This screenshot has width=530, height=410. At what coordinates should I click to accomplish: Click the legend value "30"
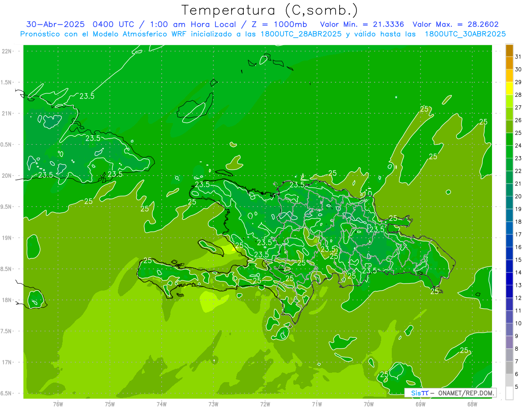[x=518, y=69]
